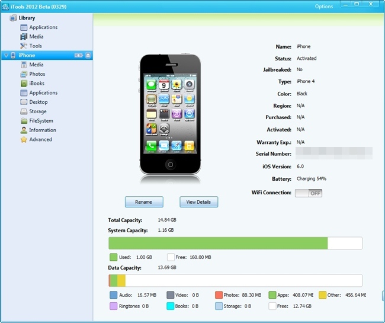Click the Audio blue color swatch
This screenshot has height=323, width=385.
(114, 295)
